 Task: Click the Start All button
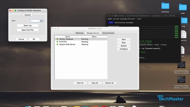[x=80, y=83]
